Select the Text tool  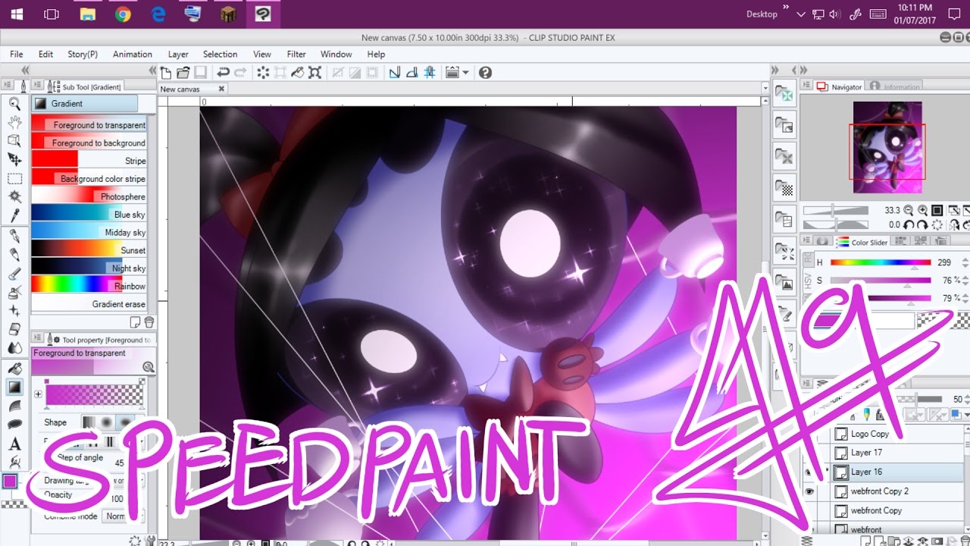pyautogui.click(x=14, y=444)
